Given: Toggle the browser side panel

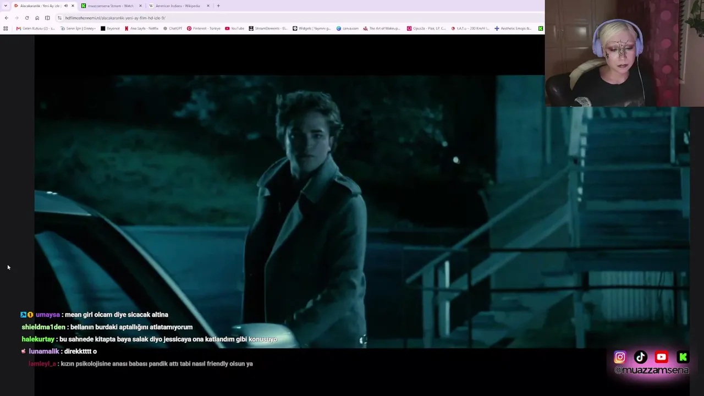Looking at the screenshot, I should [x=47, y=18].
